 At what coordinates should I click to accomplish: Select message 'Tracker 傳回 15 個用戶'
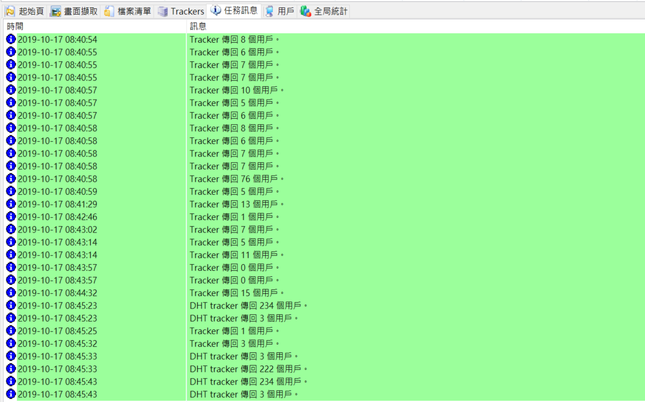tap(237, 293)
